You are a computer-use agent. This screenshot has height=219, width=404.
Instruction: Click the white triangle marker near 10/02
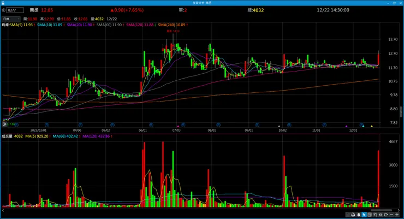[x=279, y=126]
